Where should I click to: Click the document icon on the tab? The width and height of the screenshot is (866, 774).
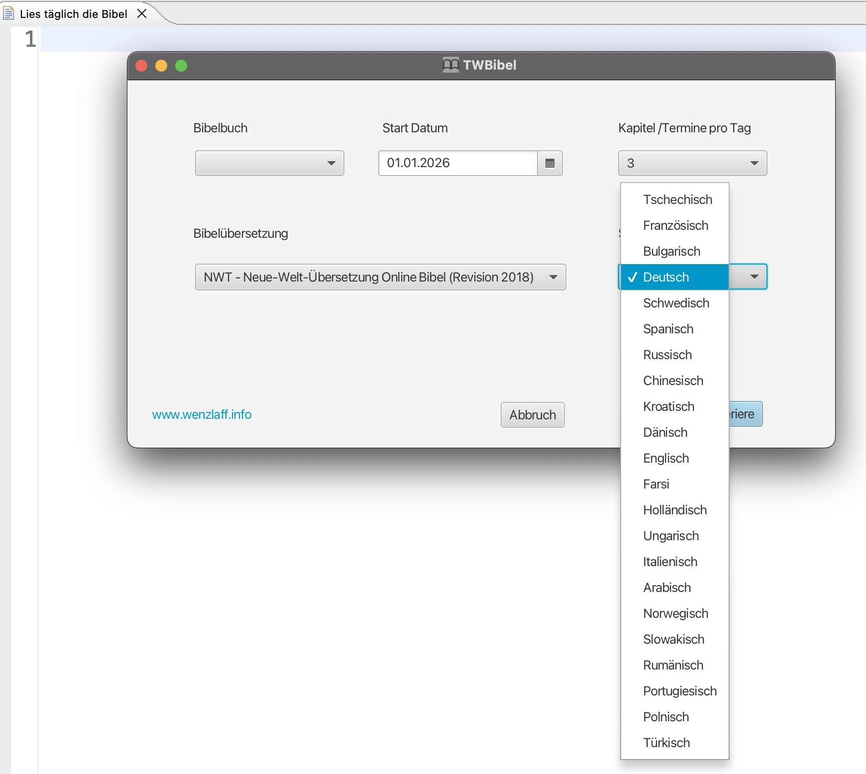point(8,13)
